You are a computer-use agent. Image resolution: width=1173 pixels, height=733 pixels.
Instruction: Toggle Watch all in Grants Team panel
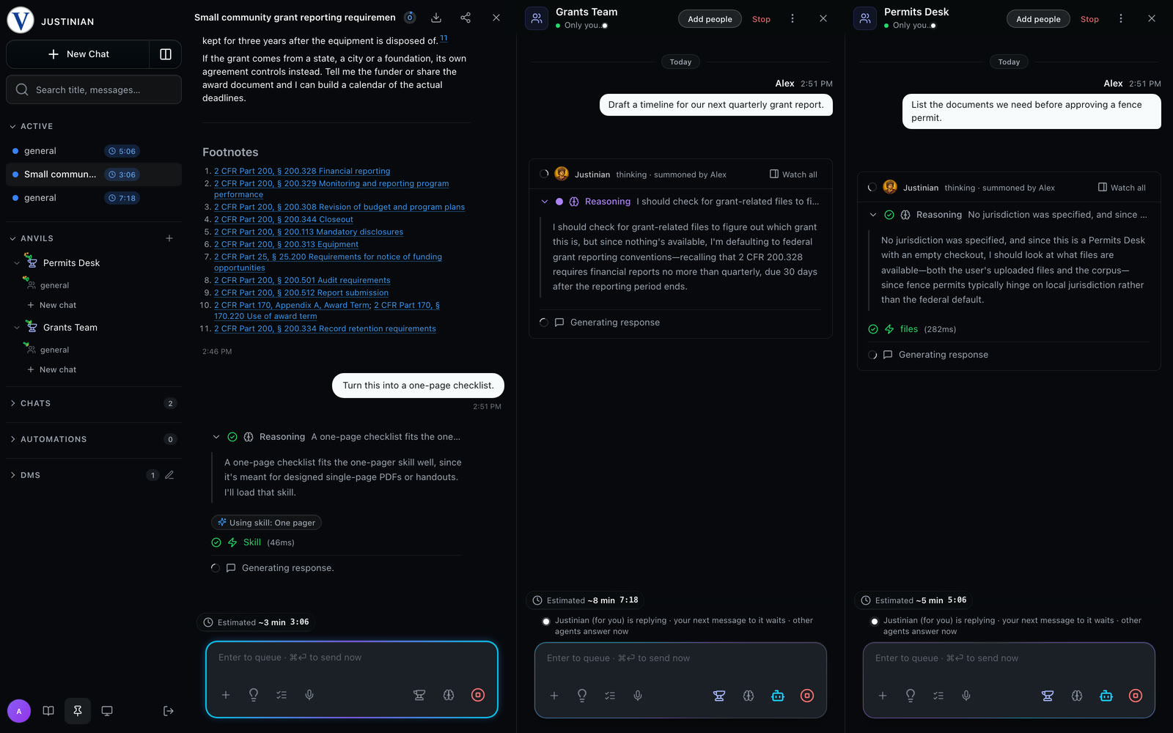coord(793,174)
